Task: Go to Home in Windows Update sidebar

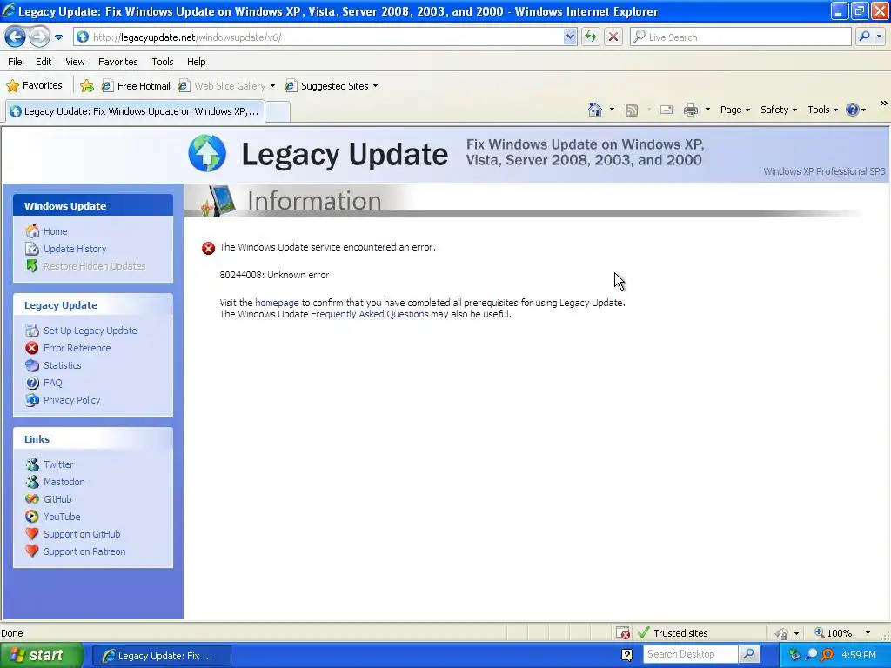Action: (x=55, y=231)
